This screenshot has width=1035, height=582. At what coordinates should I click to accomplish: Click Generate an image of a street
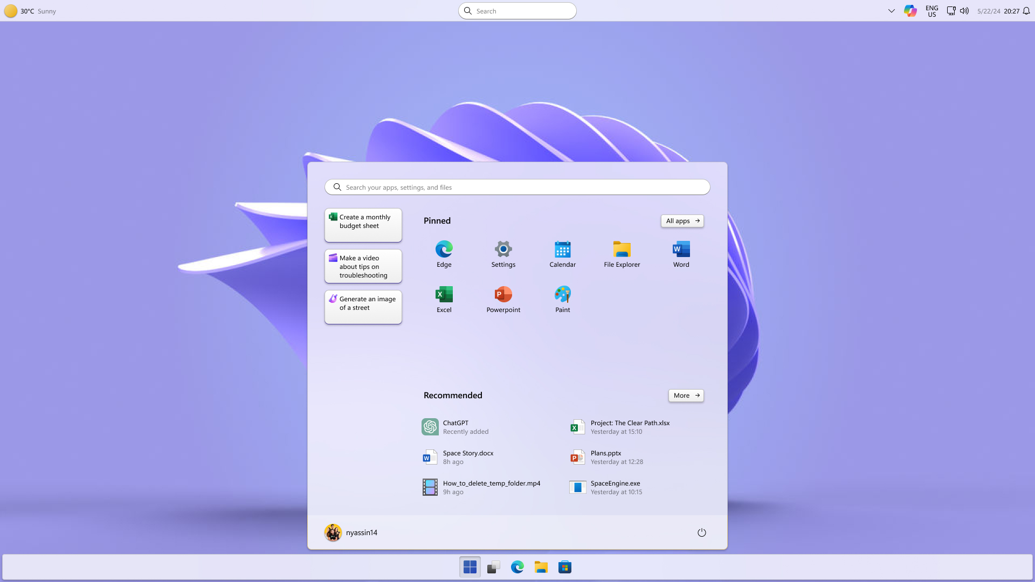click(363, 307)
